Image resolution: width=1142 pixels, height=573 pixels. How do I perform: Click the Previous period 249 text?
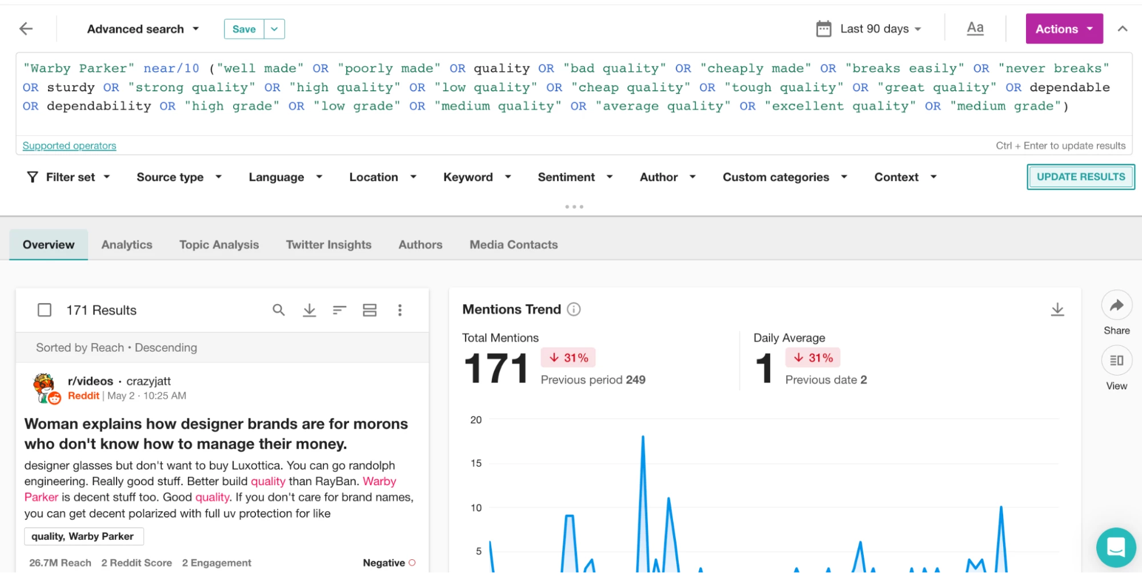593,380
